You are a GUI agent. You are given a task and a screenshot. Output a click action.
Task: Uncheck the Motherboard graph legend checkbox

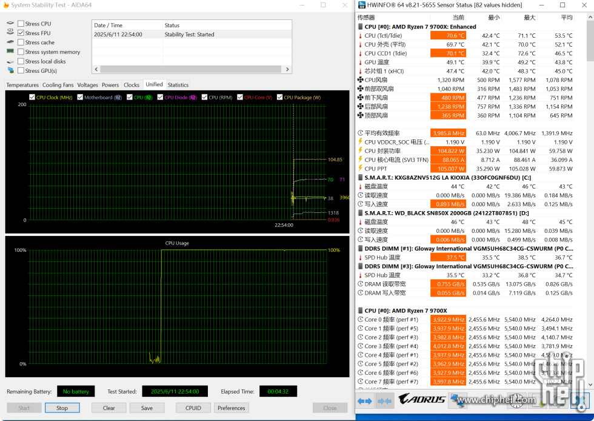click(80, 97)
